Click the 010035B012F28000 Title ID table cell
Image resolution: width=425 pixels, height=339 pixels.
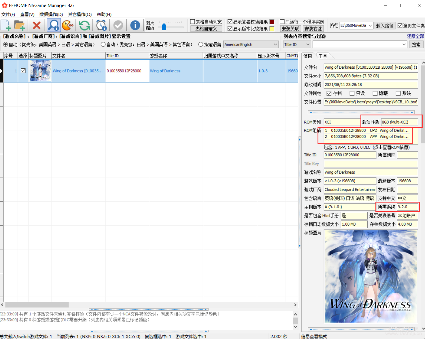(x=127, y=71)
